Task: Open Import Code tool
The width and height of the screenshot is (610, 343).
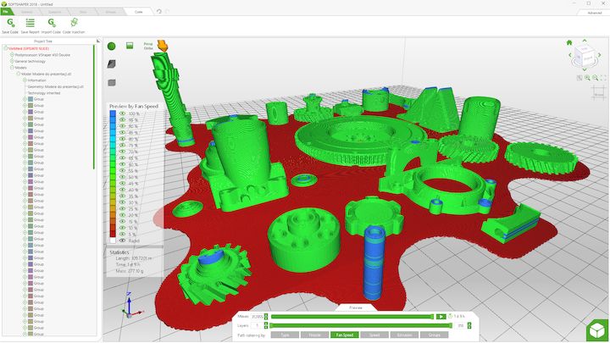Action: [51, 23]
